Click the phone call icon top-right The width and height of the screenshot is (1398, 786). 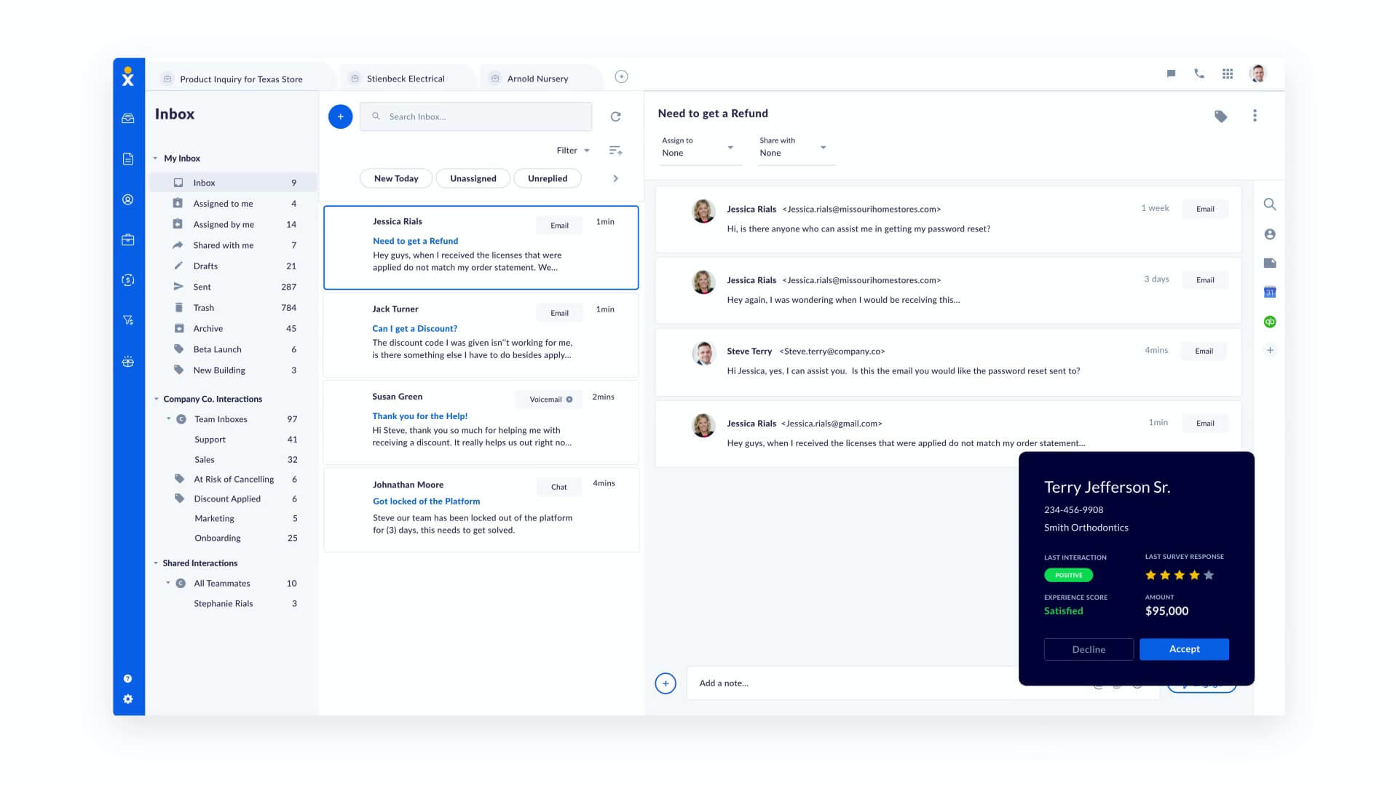1198,73
